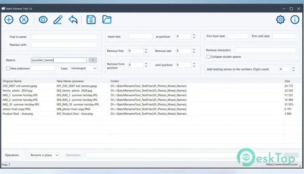Open the Case dropdown showing Unchanged

(83, 68)
